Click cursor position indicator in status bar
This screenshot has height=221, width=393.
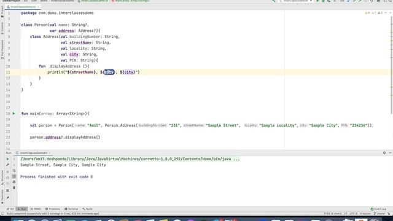332,214
